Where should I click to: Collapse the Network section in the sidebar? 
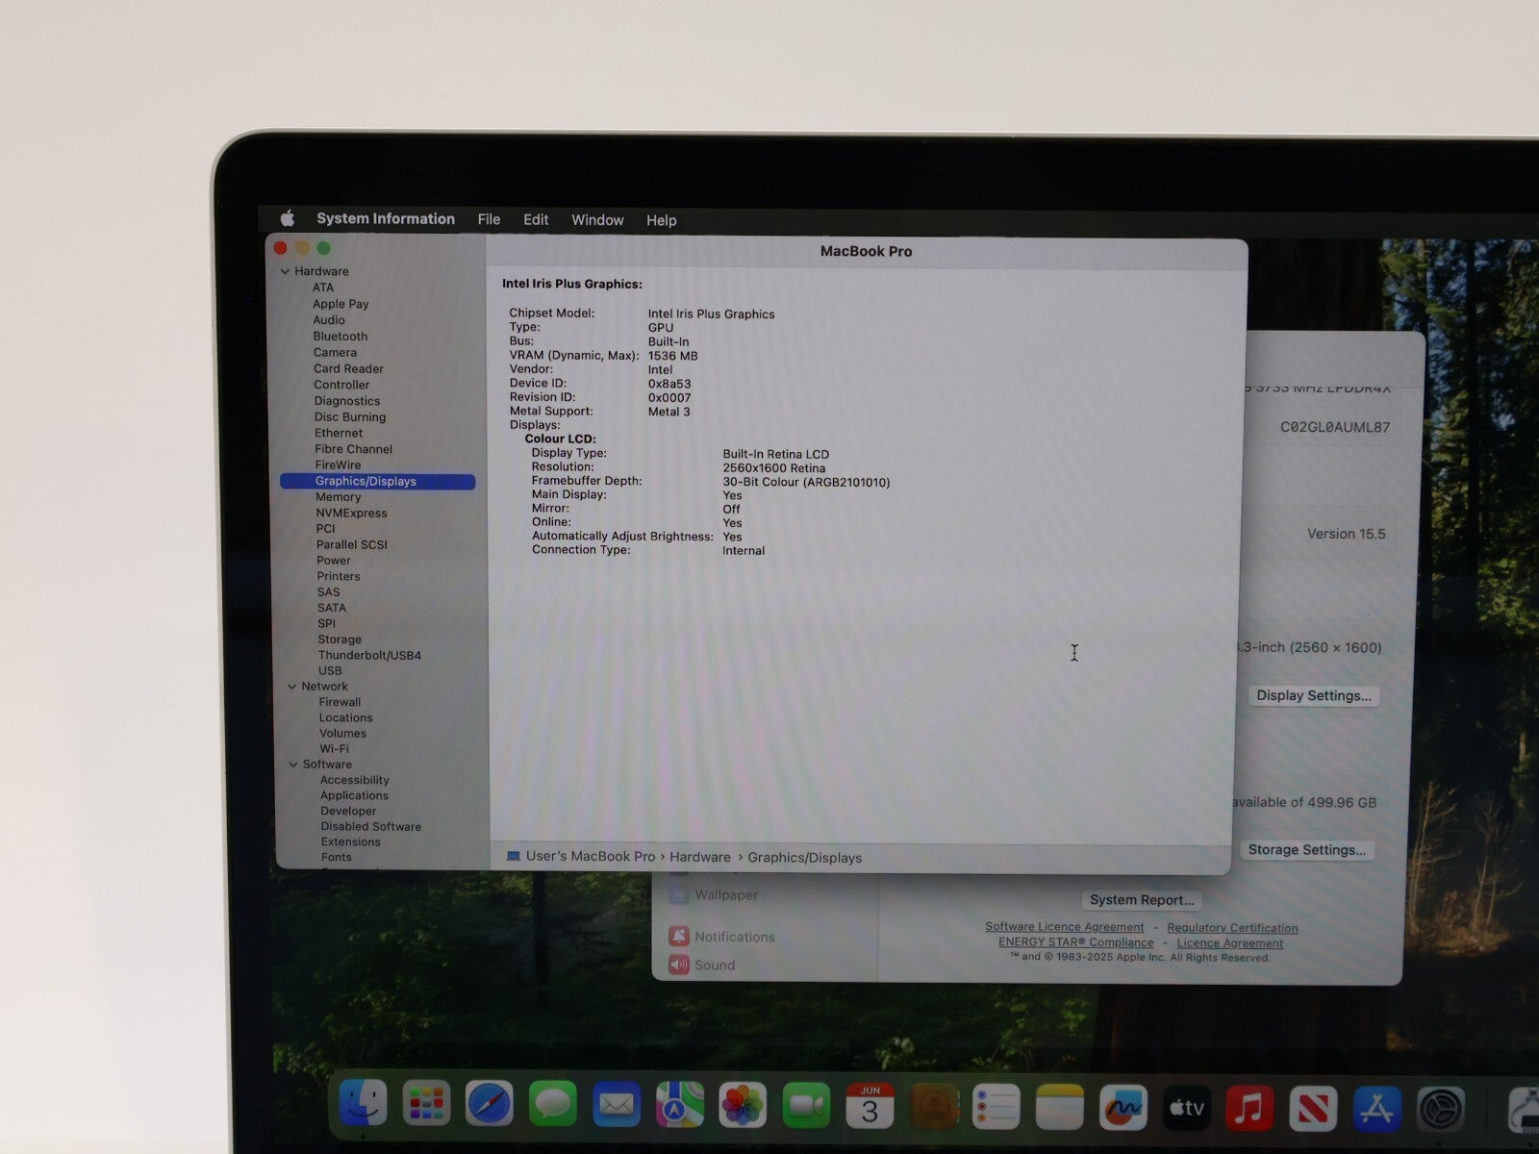click(292, 687)
